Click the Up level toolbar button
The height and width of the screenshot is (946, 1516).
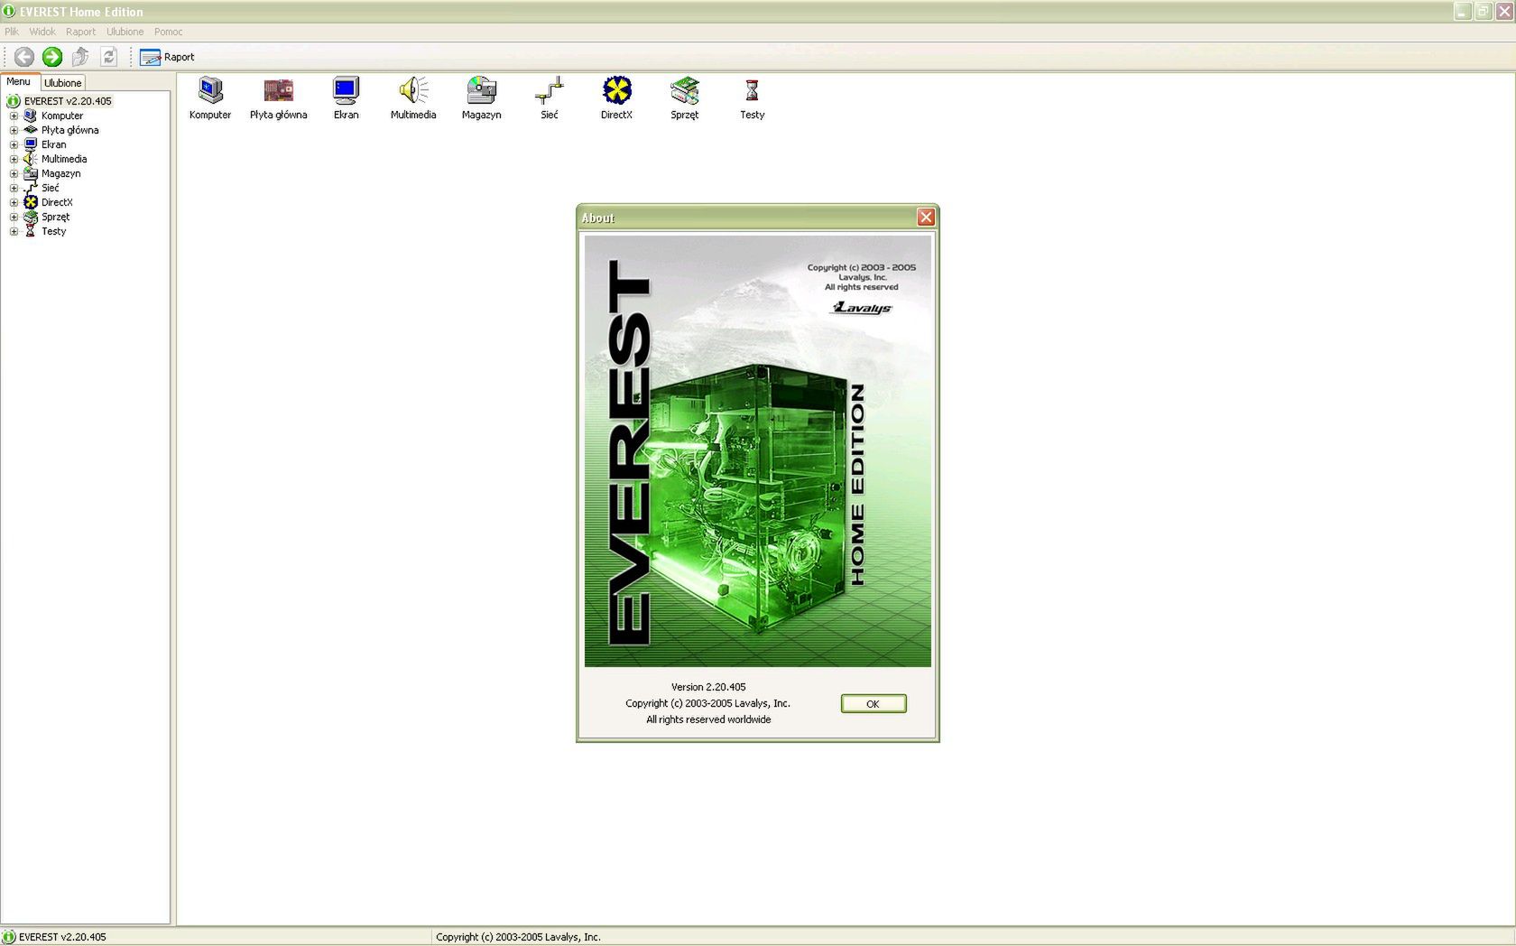80,57
